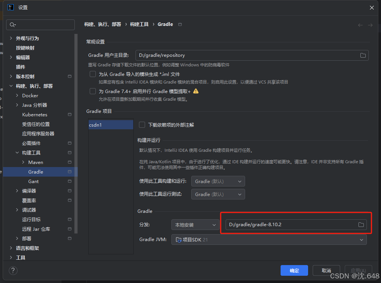This screenshot has width=381, height=283.
Task: Click project marker icon on 远程 Jar 仓库 row
Action: [x=69, y=229]
